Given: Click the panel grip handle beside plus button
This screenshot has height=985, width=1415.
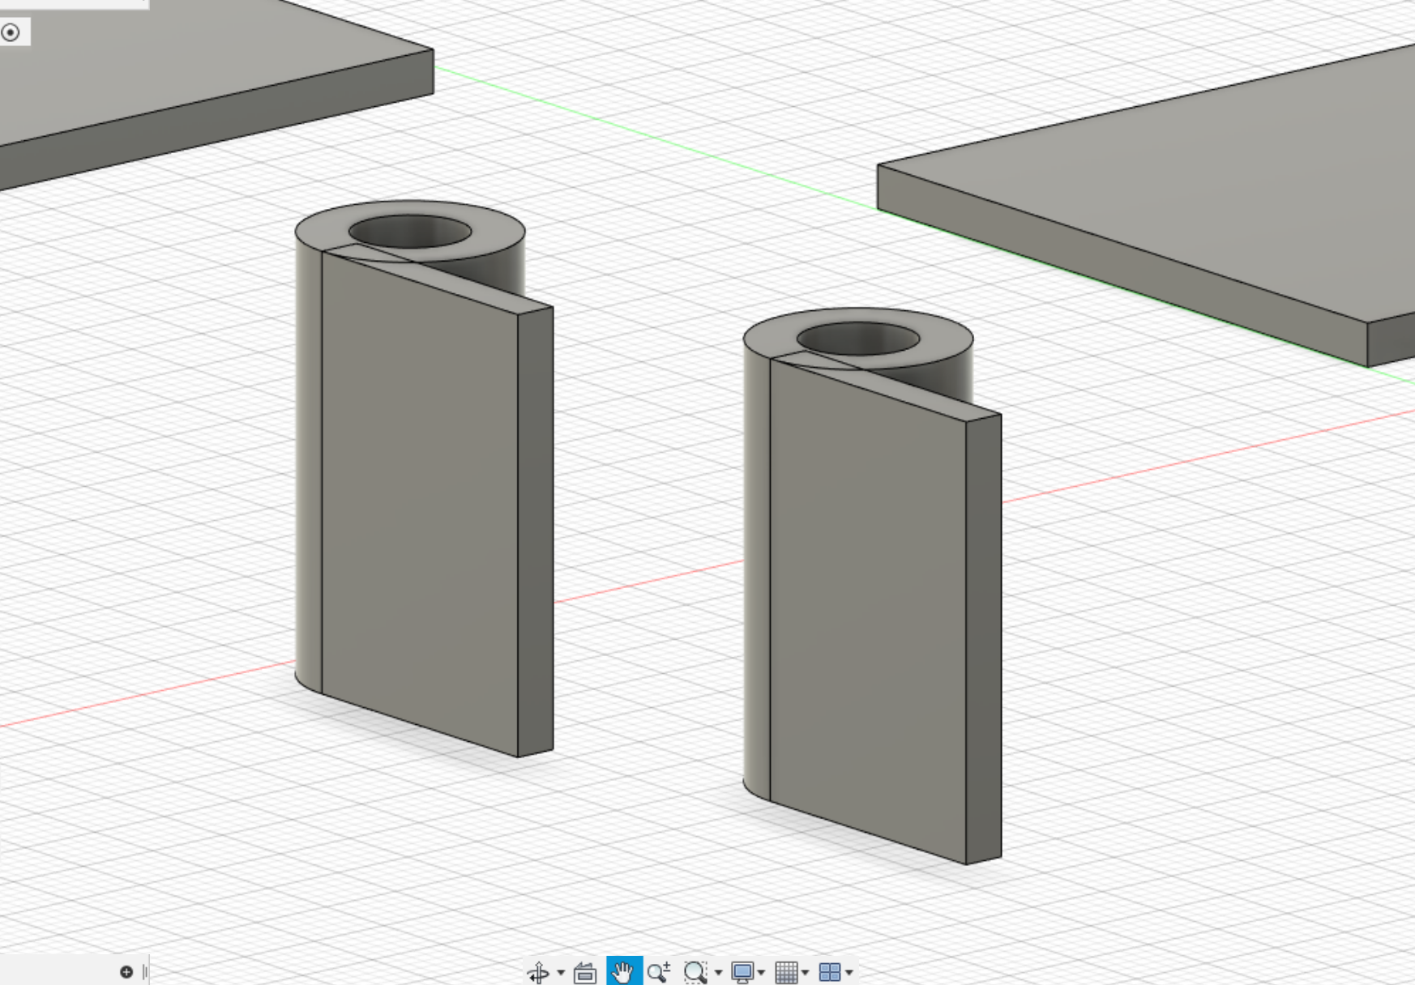Looking at the screenshot, I should click(x=145, y=972).
